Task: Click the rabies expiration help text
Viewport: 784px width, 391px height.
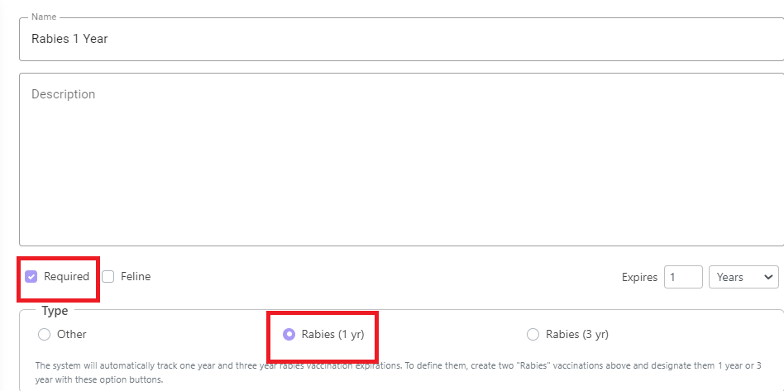Action: tap(398, 372)
